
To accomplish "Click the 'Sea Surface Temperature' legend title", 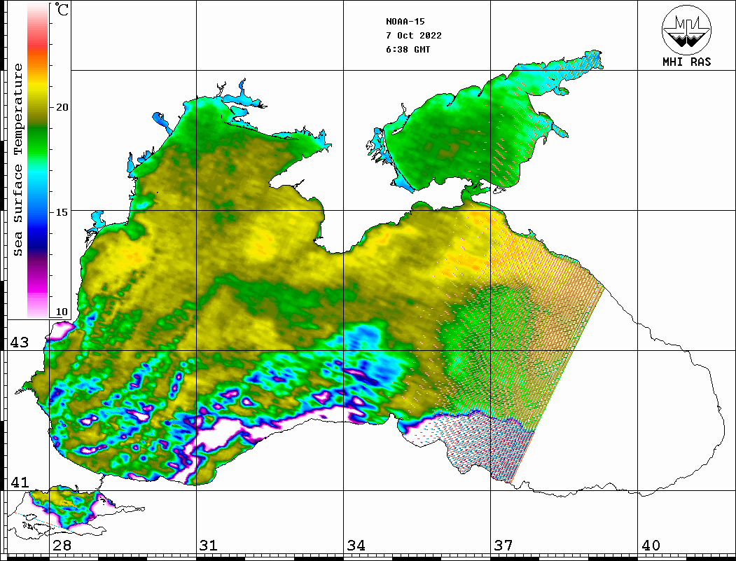I will (18, 160).
